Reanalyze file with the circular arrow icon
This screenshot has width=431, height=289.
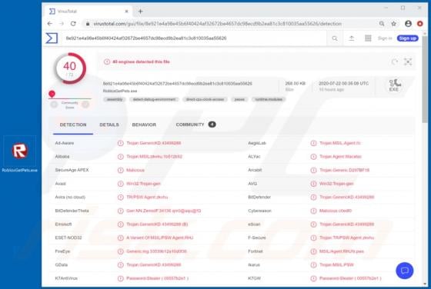click(394, 61)
